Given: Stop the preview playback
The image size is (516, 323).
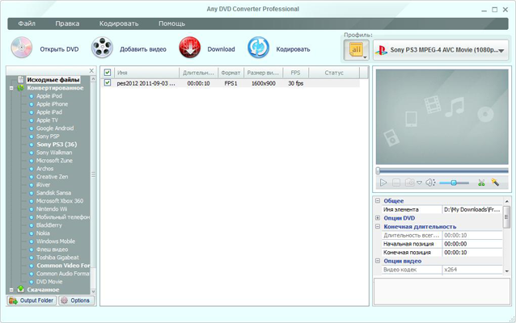Looking at the screenshot, I should [x=396, y=182].
